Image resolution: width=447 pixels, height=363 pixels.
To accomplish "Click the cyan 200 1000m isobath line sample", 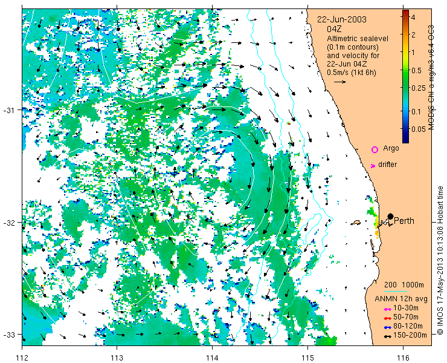I will 396,292.
